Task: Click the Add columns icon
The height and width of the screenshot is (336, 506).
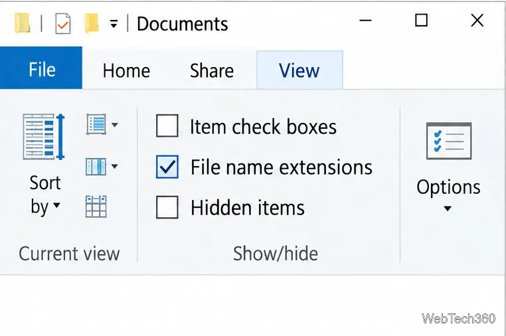Action: (96, 166)
